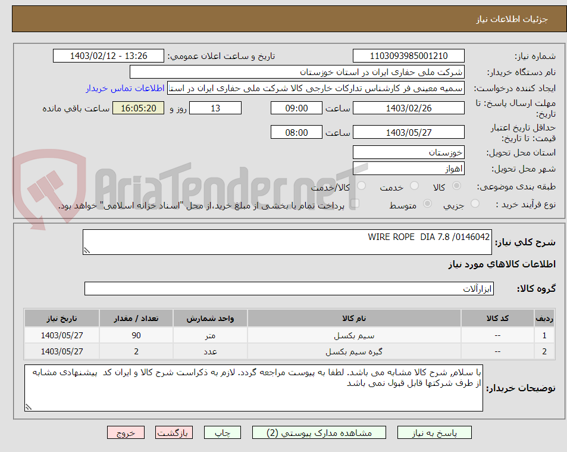Click the تاریخ نیاز column header
Viewport: 567px width, 452px height.
(x=62, y=319)
